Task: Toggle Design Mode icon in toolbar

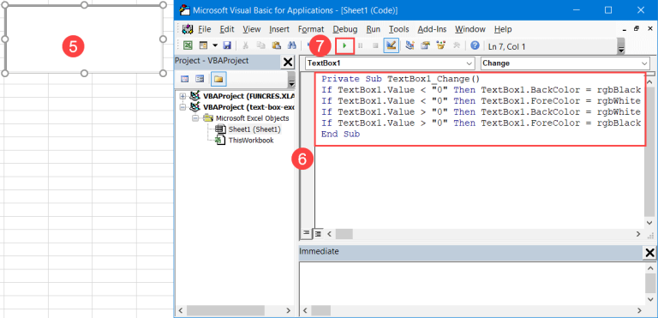Action: click(x=391, y=45)
